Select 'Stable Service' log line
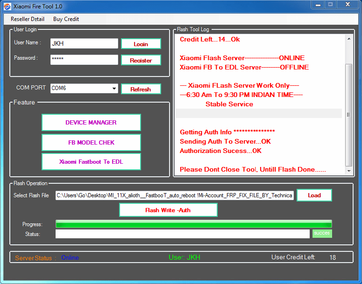The width and height of the screenshot is (362, 284). click(229, 104)
